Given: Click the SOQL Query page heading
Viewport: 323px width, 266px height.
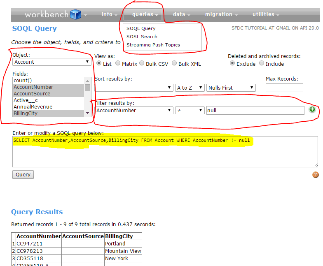Looking at the screenshot, I should [35, 29].
